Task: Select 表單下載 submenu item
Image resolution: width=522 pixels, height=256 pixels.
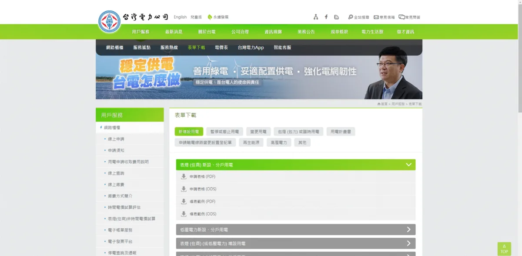Action: click(x=196, y=47)
